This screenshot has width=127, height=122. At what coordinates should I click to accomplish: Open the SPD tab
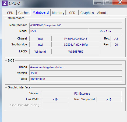point(72,13)
